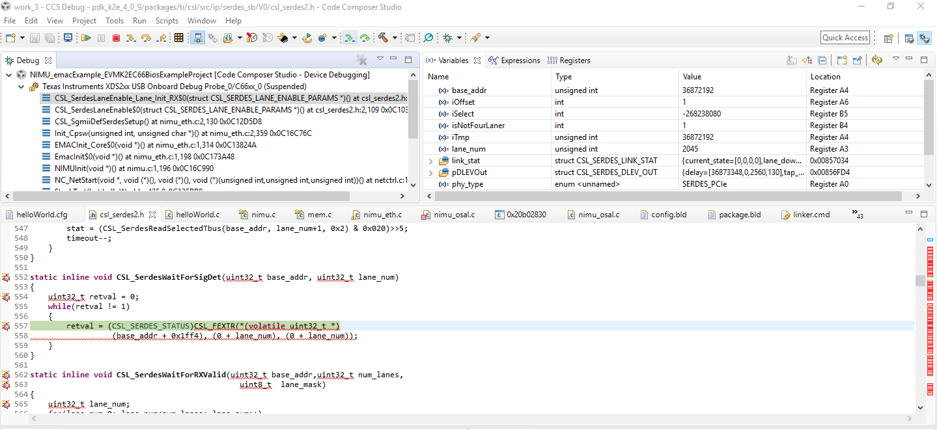Click the Step Return icon
Viewport: 937px width, 430px height.
point(161,38)
